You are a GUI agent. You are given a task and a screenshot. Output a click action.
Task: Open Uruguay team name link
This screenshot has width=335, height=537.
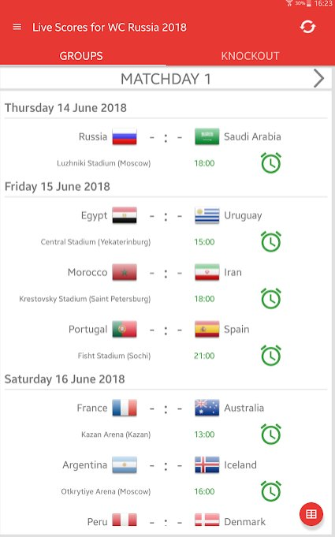[x=243, y=216]
